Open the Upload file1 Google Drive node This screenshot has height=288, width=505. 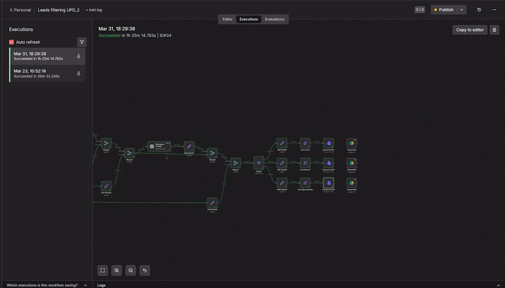[352, 163]
